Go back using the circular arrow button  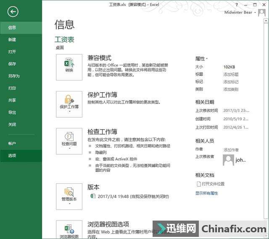[13, 12]
